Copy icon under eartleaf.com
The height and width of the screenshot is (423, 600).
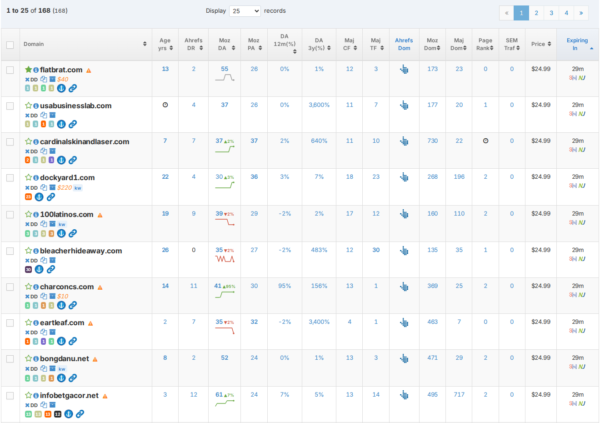(x=44, y=332)
